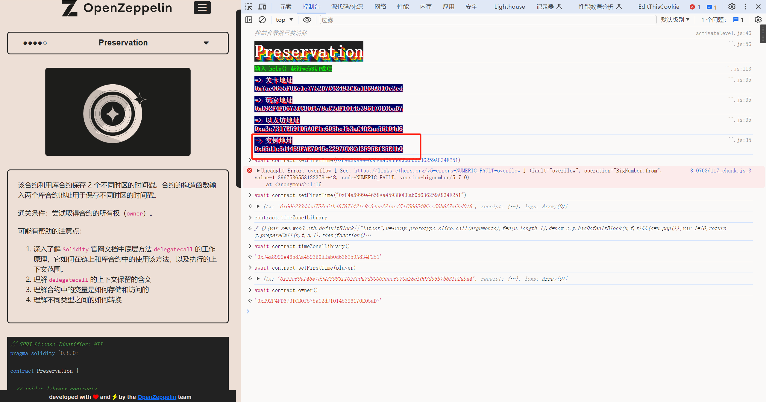The height and width of the screenshot is (402, 766).
Task: Follow the OpenZeppelin team footer link
Action: [157, 397]
